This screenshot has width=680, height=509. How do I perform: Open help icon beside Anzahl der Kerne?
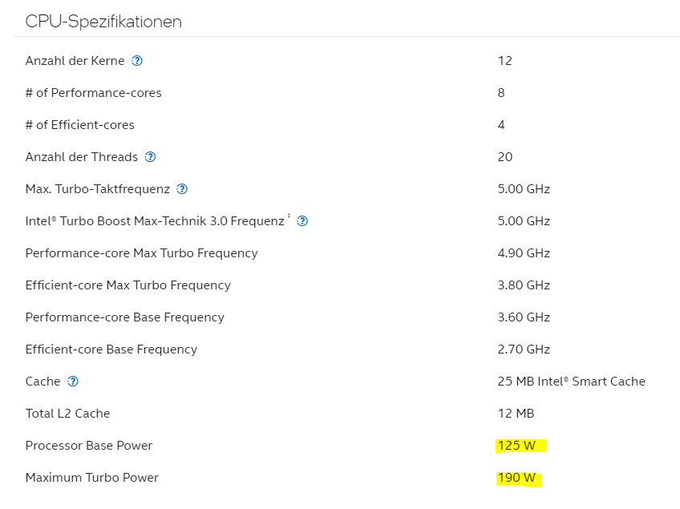tap(137, 61)
